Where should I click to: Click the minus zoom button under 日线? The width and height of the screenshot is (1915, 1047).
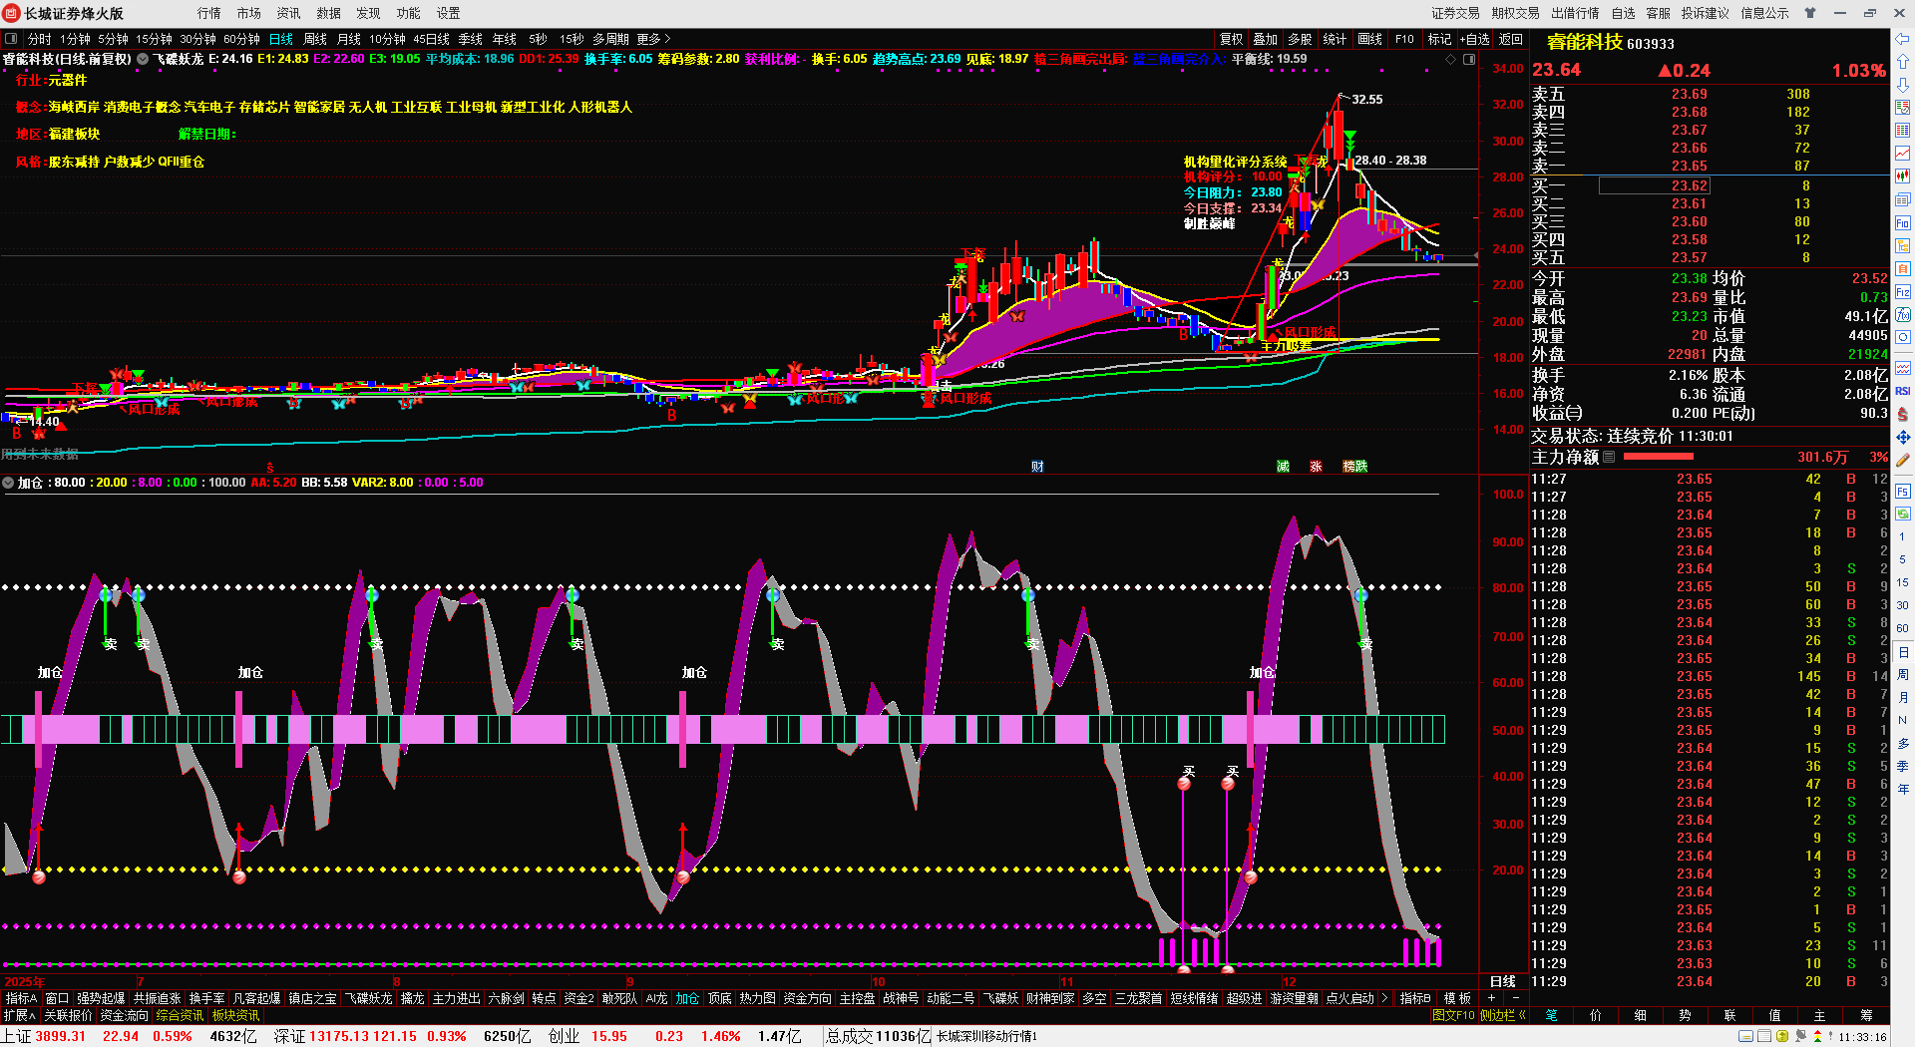pyautogui.click(x=1516, y=998)
